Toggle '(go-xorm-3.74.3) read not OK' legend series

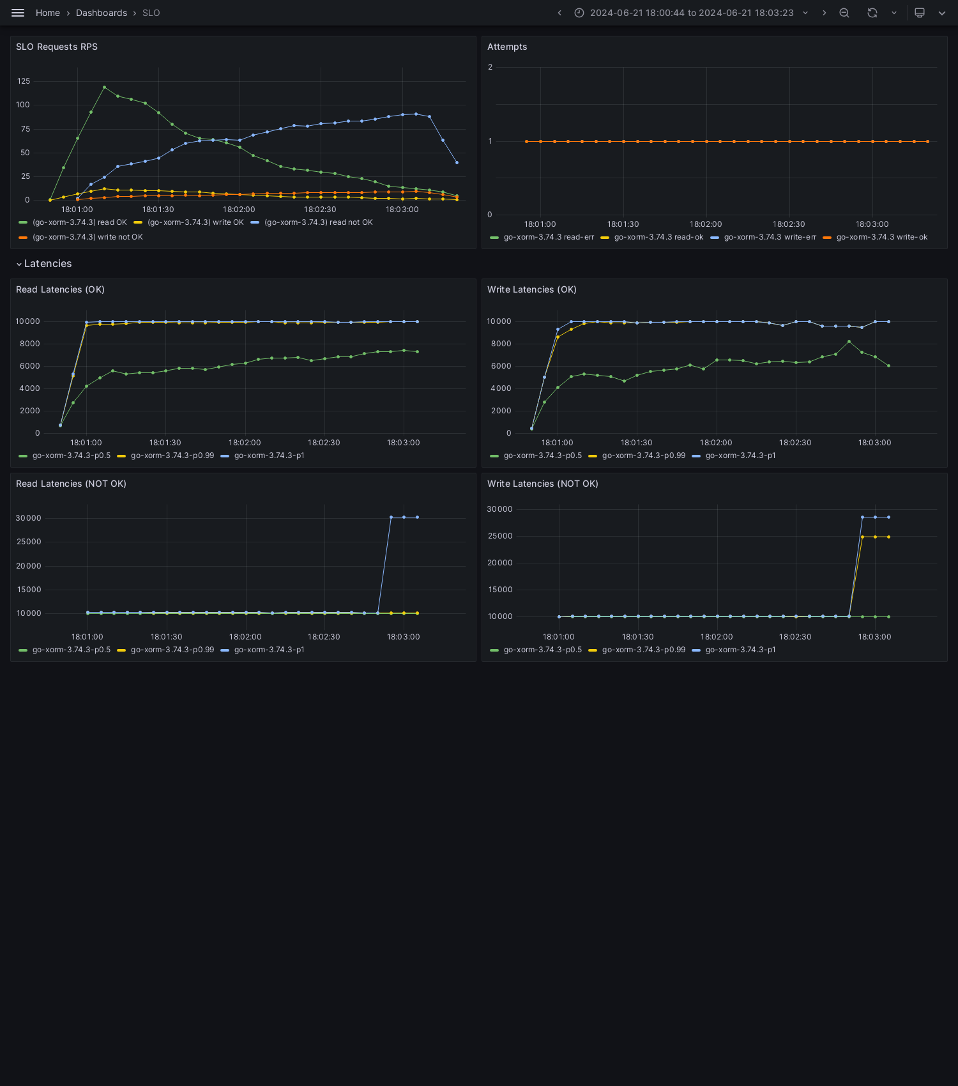(319, 222)
